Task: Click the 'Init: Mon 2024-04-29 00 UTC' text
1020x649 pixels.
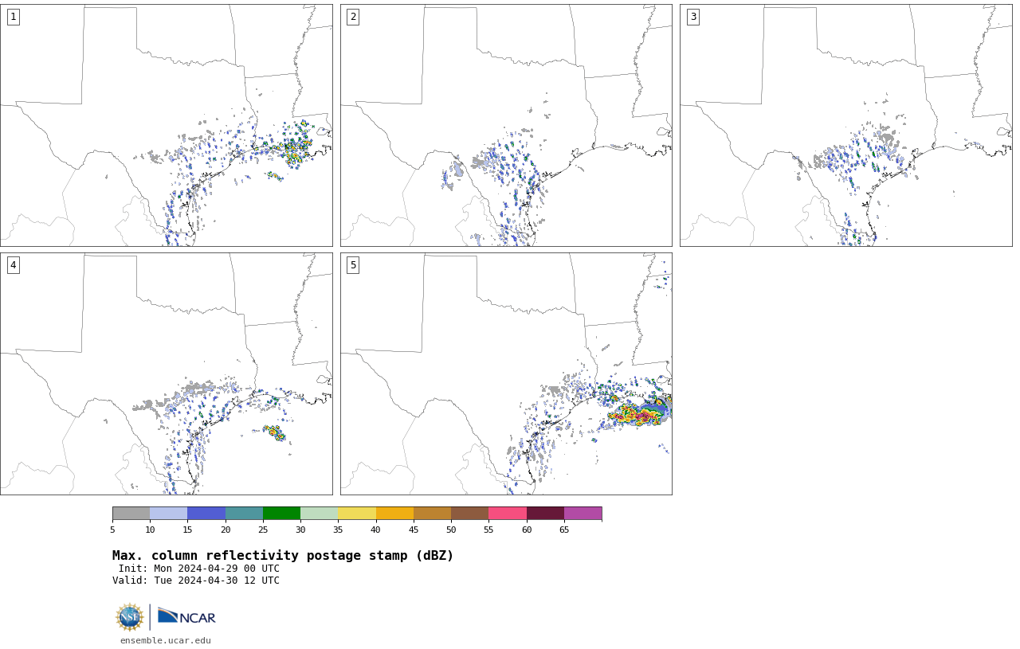Action: (199, 569)
